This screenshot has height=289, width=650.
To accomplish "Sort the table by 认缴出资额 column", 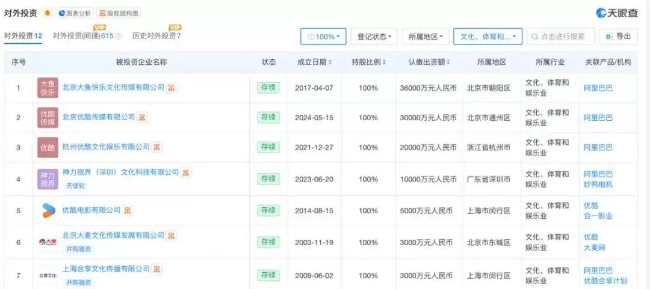I will pos(430,62).
